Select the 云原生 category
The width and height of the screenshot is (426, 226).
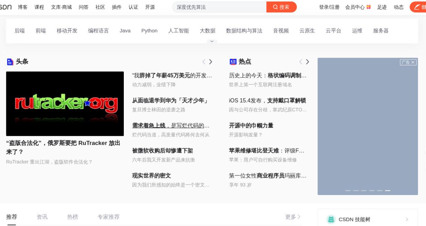coord(307,31)
